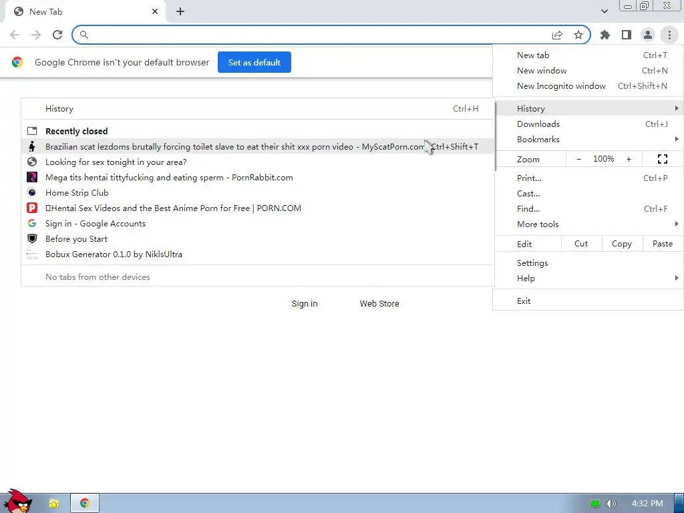Open New Incognito window
This screenshot has width=684, height=513.
pos(588,86)
